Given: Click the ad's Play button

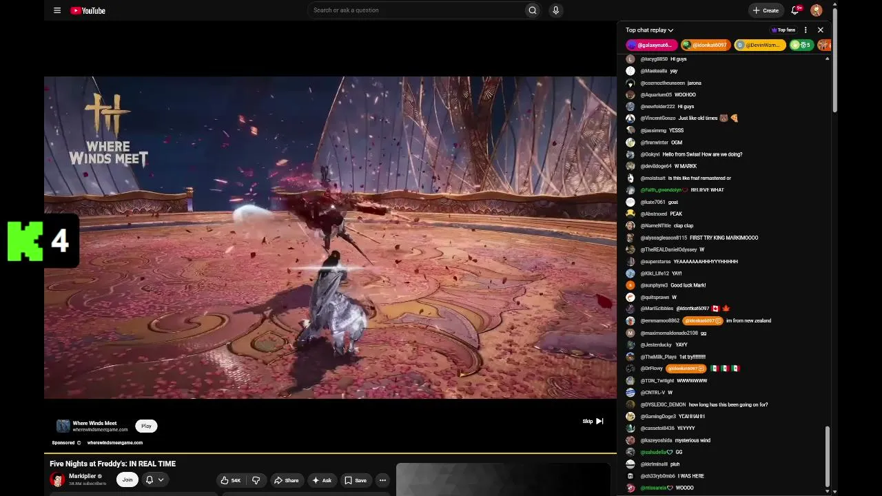Looking at the screenshot, I should (x=146, y=426).
